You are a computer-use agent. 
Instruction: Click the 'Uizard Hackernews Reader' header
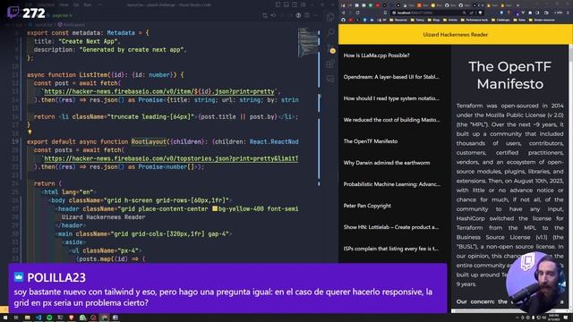point(455,35)
